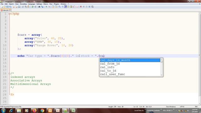Open XAMPP from the taskbar
The width and height of the screenshot is (201, 113).
coord(50,110)
